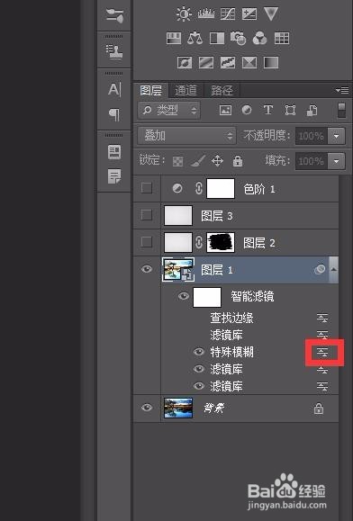Open the Notes panel icon
Screen dimensions: 353x521
pos(114,176)
